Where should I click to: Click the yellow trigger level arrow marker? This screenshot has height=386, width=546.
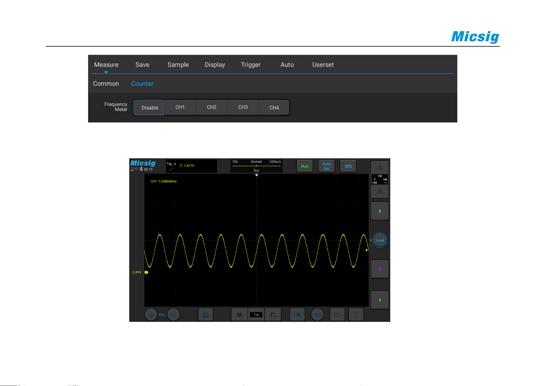(367, 250)
